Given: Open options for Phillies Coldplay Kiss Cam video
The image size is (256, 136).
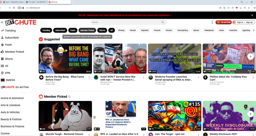Looking at the screenshot, I should [x=253, y=78].
